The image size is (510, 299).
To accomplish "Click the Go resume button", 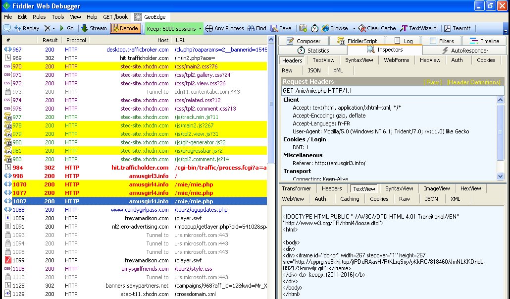I will [67, 28].
